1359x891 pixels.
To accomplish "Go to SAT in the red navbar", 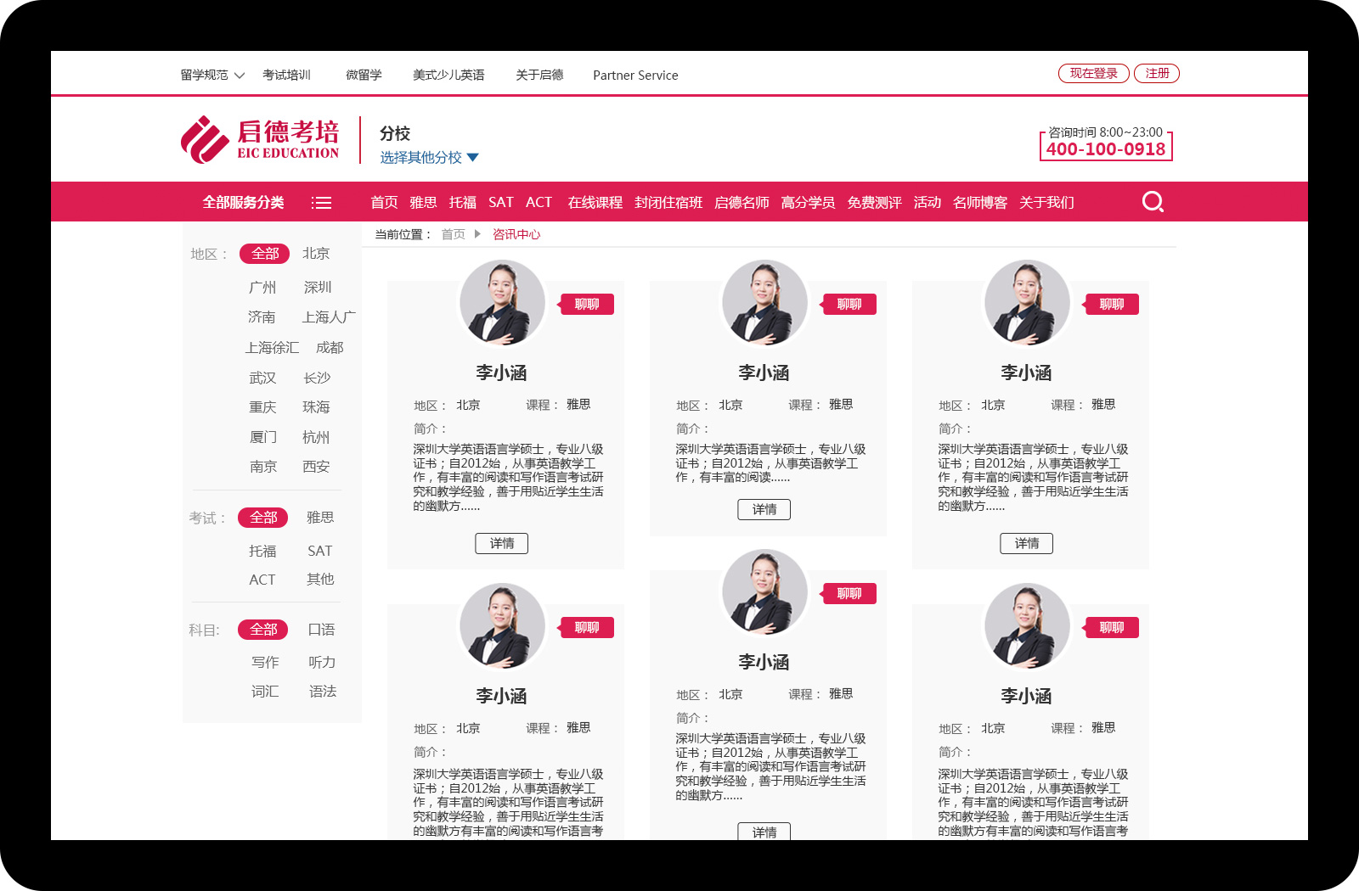I will pos(501,203).
